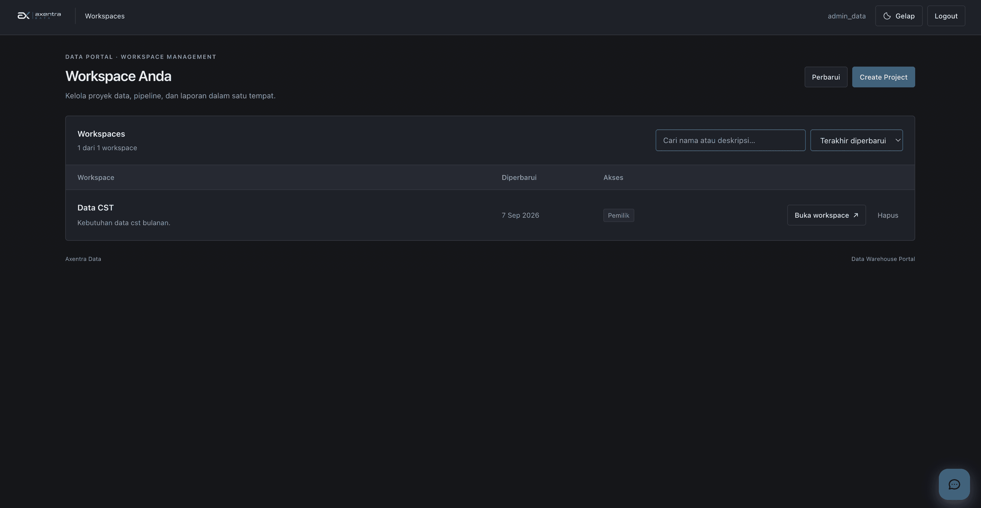Click the Perbarui refresh button
The height and width of the screenshot is (508, 981).
coord(826,77)
